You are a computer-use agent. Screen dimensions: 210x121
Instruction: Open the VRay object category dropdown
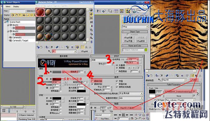[x=135, y=27]
